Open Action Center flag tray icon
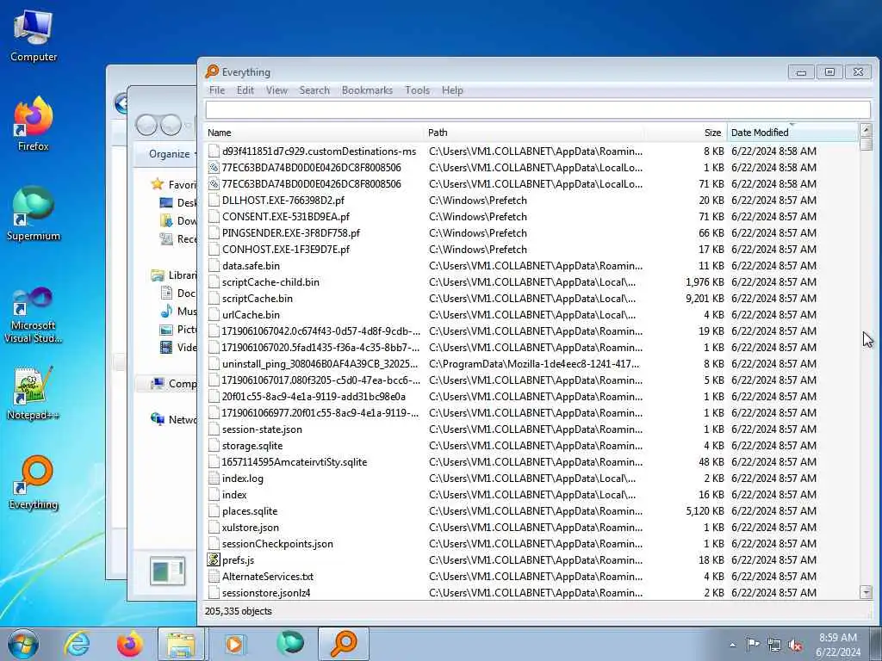Viewport: 882px width, 661px height. point(753,645)
